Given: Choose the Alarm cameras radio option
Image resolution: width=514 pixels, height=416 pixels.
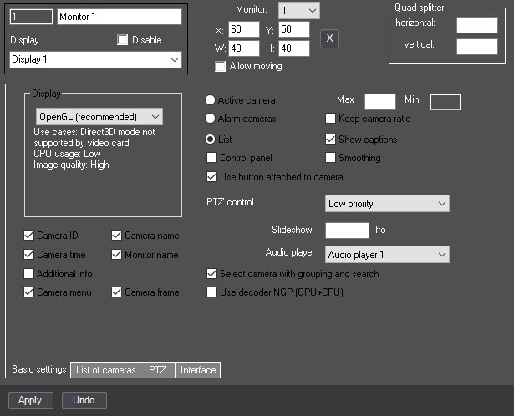Looking at the screenshot, I should 210,119.
